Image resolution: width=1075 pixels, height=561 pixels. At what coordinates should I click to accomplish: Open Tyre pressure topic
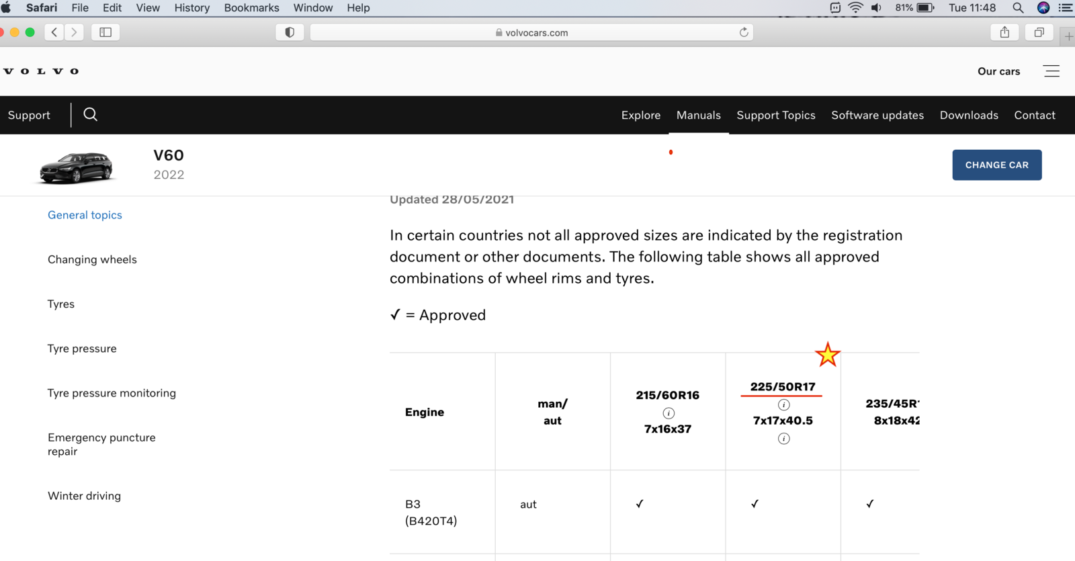click(x=82, y=348)
